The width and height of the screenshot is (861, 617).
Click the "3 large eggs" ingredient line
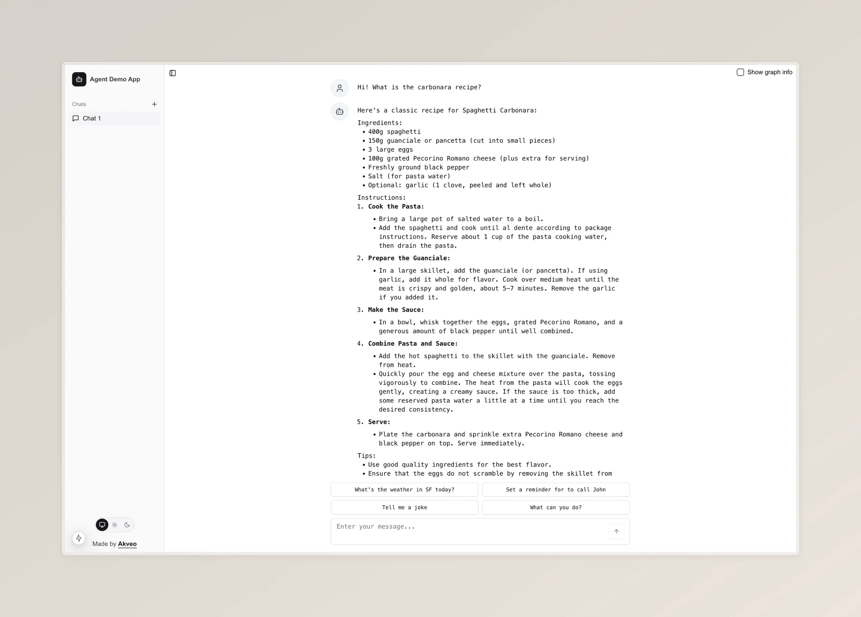pyautogui.click(x=391, y=150)
